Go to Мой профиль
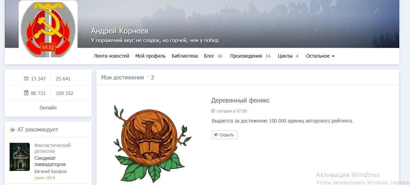Screen dimensions: 410x185 click(x=151, y=56)
